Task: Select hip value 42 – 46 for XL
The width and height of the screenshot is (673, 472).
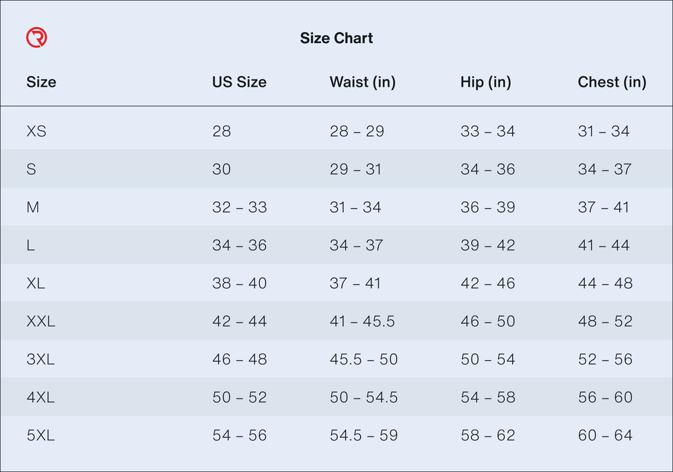Action: (x=488, y=283)
